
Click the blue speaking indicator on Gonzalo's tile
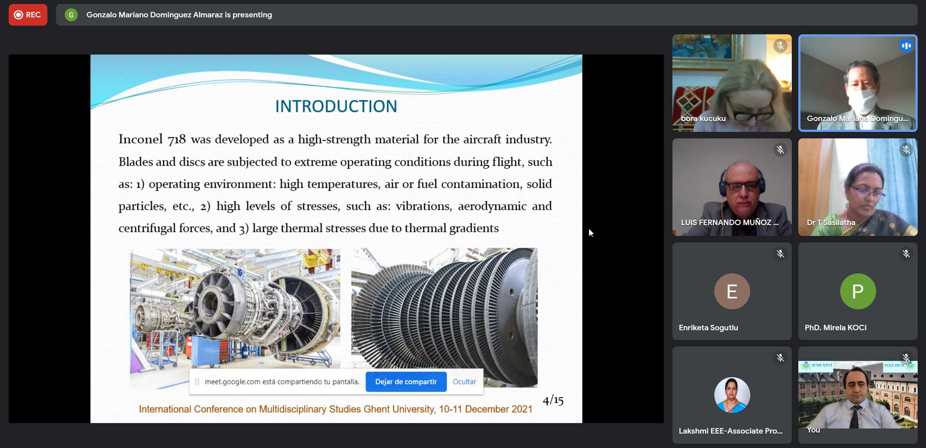point(906,46)
